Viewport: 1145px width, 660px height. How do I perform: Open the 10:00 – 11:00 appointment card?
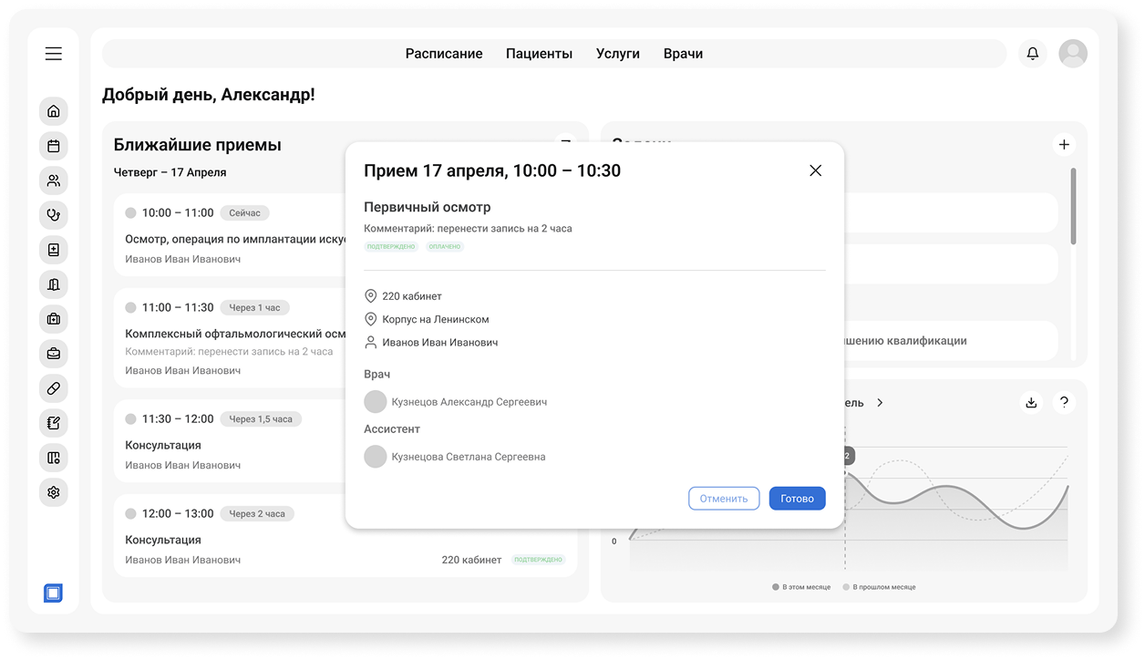(230, 235)
